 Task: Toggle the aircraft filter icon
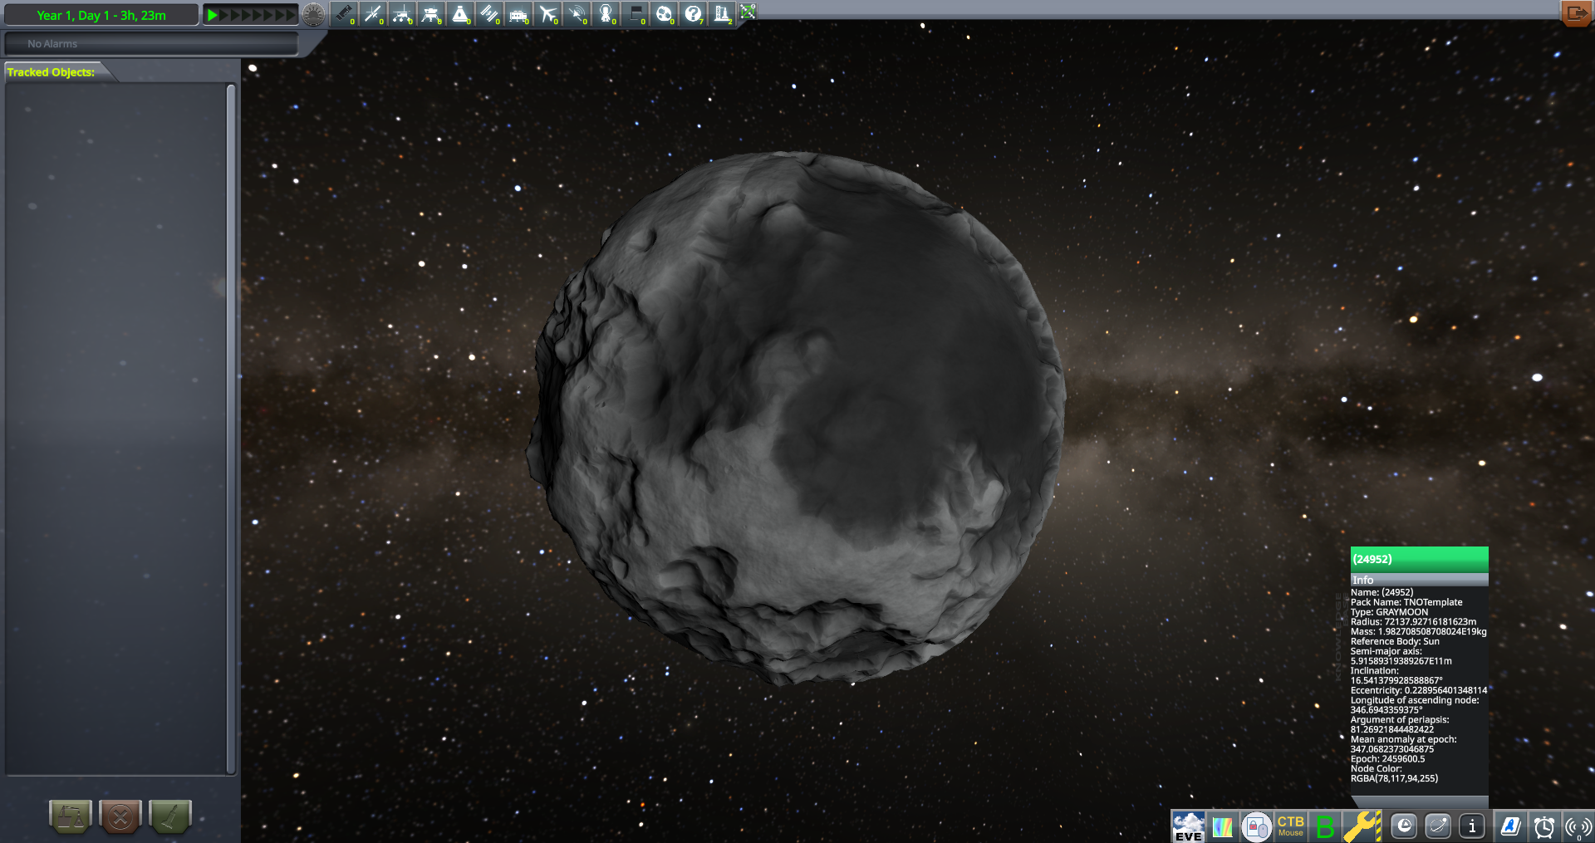click(547, 14)
